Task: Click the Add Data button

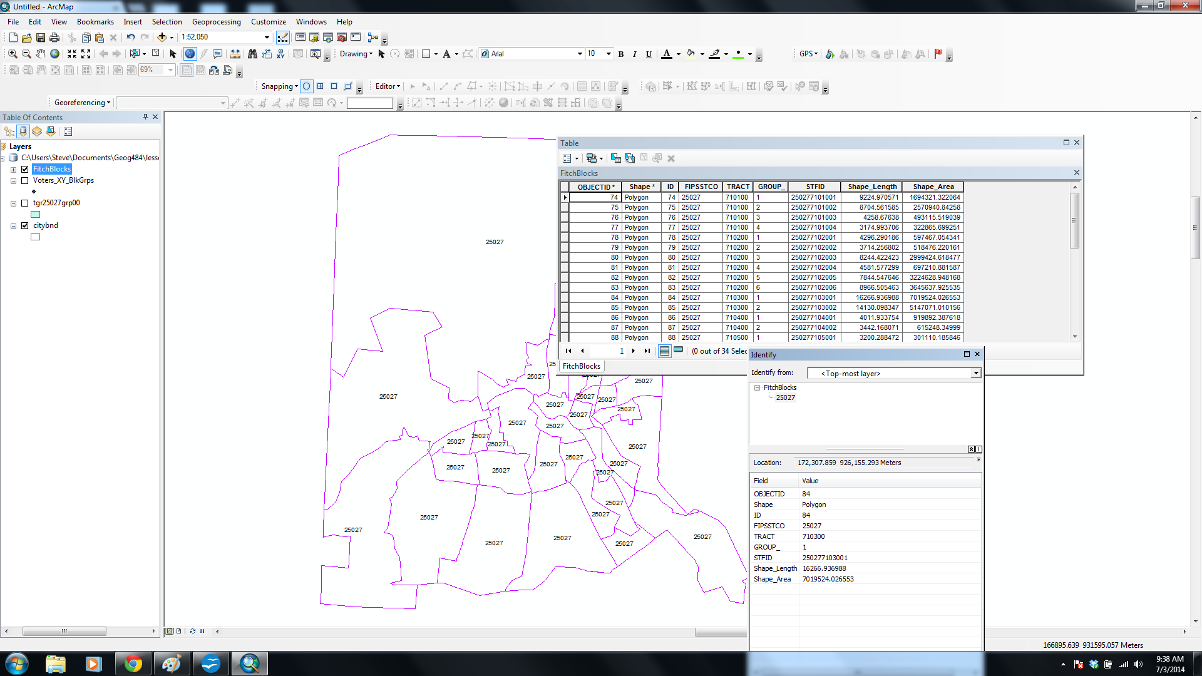Action: pyautogui.click(x=162, y=38)
